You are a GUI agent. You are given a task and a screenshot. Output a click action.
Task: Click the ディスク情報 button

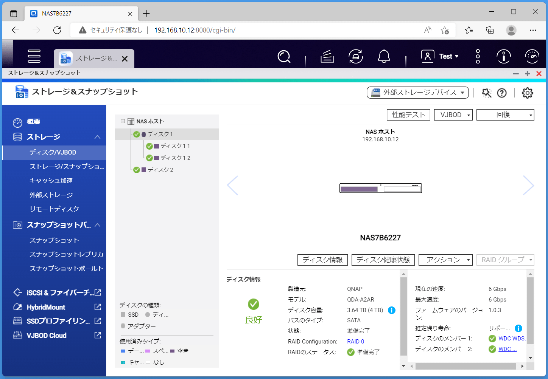tap(322, 260)
